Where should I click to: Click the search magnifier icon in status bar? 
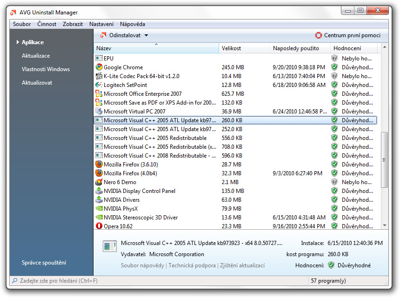point(15,281)
